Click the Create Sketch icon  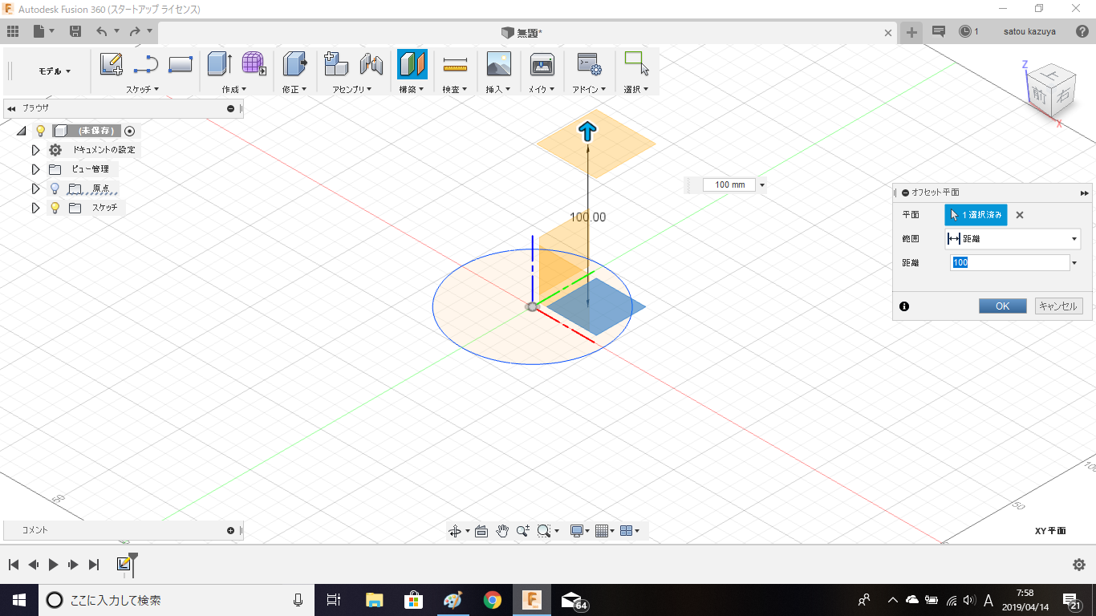[112, 64]
